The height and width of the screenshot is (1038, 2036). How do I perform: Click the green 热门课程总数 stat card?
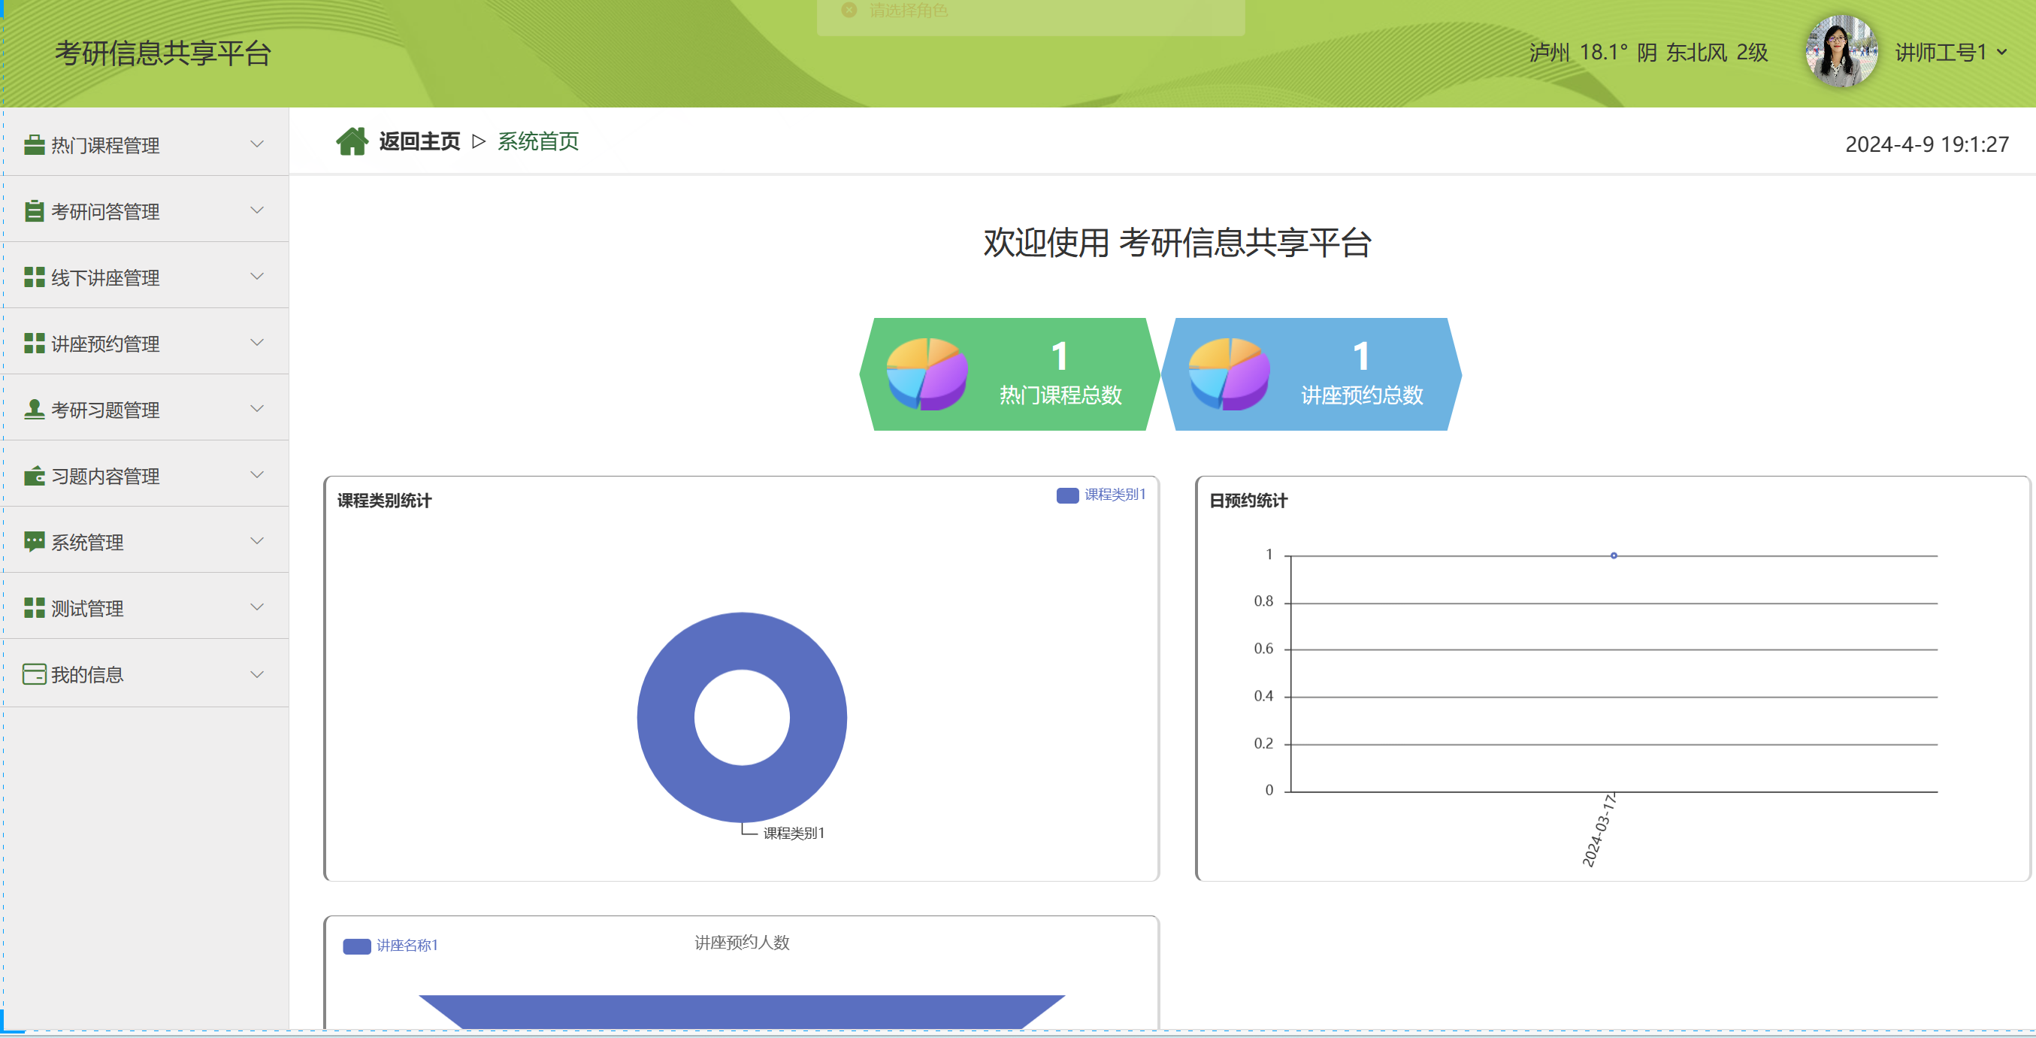[1009, 375]
